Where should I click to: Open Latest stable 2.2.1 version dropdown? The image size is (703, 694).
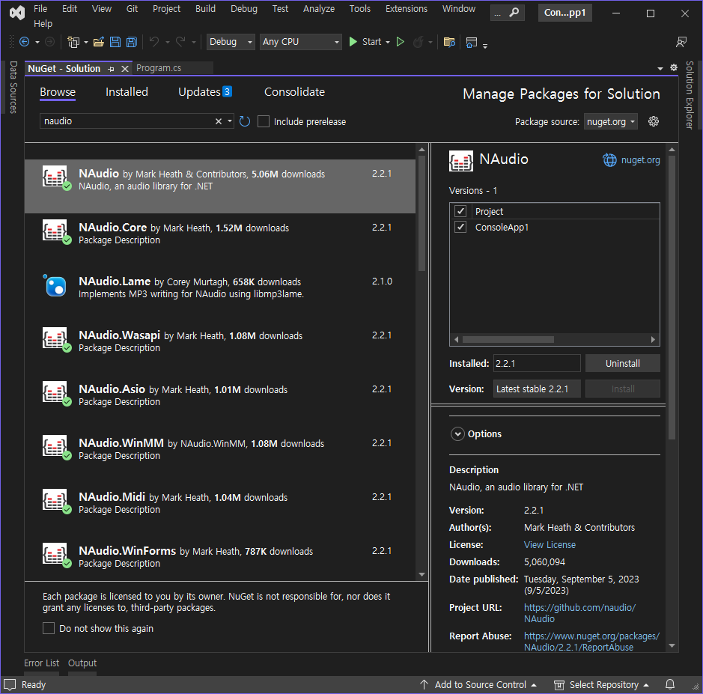pos(537,389)
